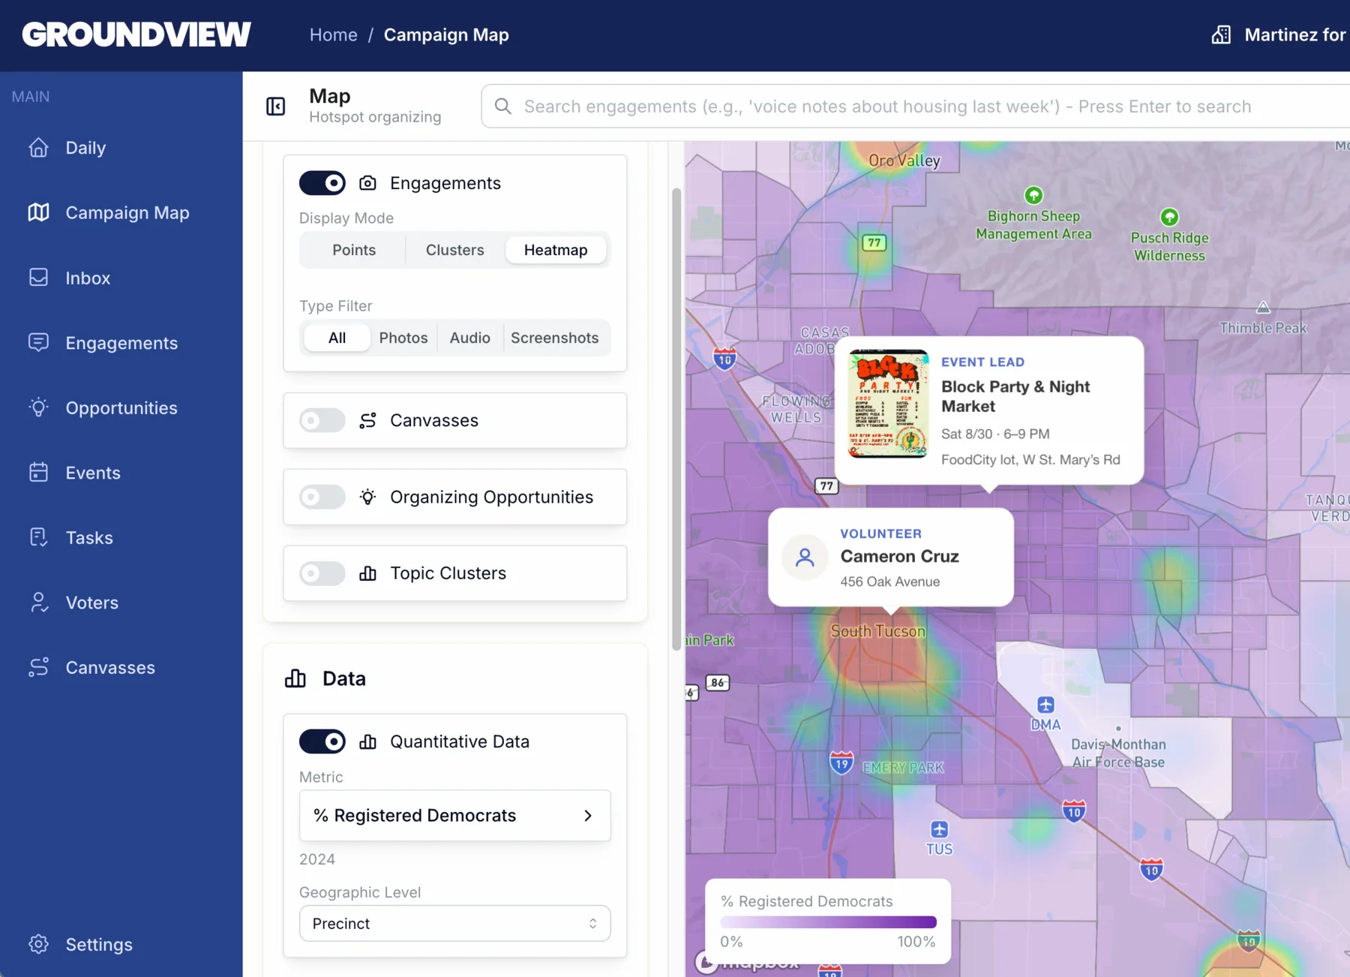
Task: Click the Block Party flyer thumbnail
Action: pyautogui.click(x=888, y=404)
